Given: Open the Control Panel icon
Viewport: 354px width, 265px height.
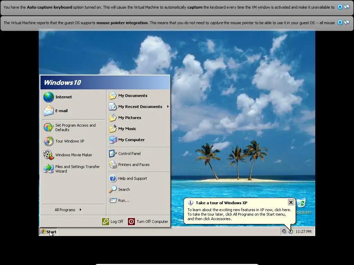Looking at the screenshot, I should [113, 154].
